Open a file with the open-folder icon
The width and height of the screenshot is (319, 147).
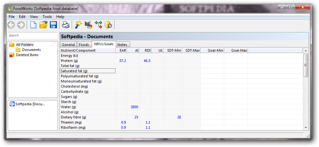click(43, 25)
